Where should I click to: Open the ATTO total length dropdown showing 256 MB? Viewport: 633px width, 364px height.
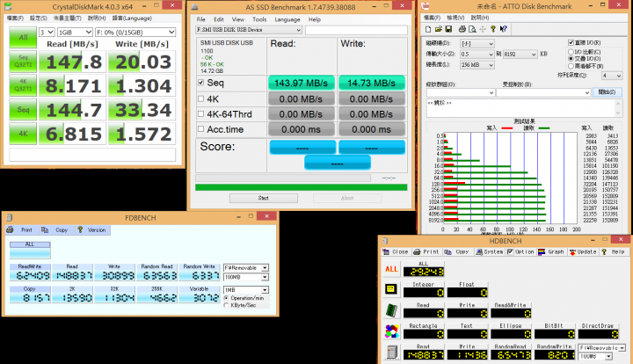[x=477, y=64]
